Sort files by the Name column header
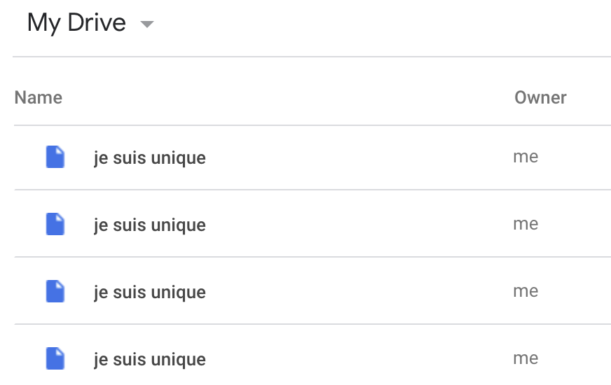The width and height of the screenshot is (611, 385). click(39, 97)
